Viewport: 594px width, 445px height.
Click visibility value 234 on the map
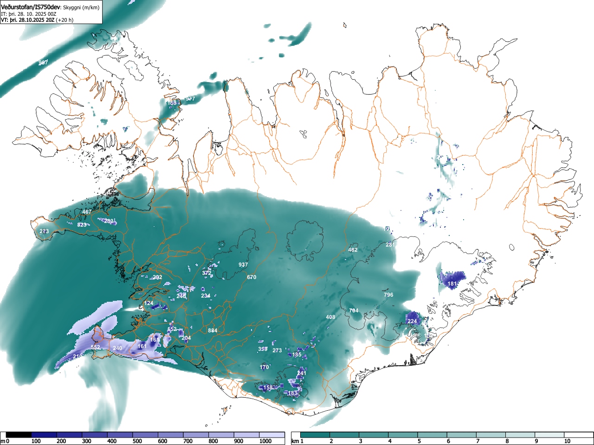pyautogui.click(x=206, y=296)
